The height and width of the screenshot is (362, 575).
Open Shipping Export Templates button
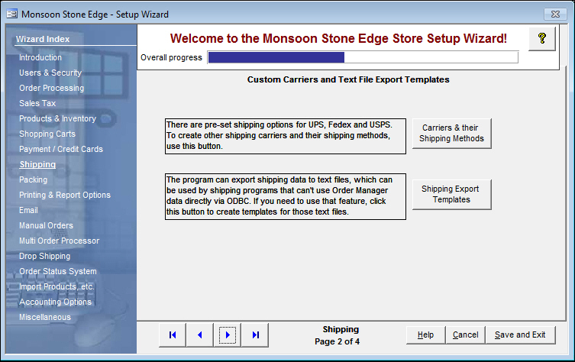point(451,195)
